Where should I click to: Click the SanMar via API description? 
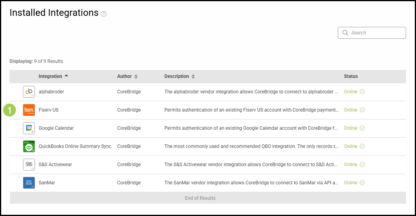tap(251, 183)
